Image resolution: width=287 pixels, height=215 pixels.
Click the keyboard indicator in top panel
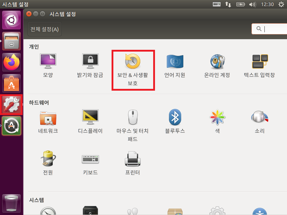217,4
